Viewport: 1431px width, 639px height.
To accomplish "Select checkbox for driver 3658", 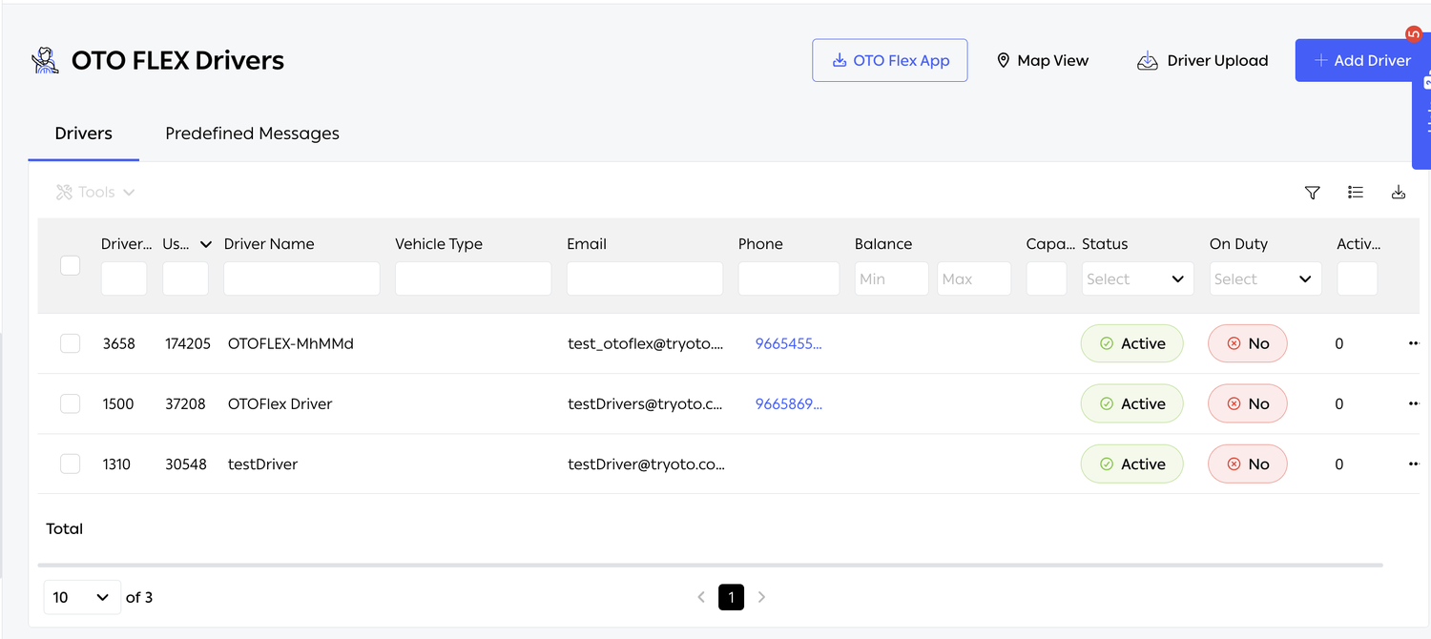I will pyautogui.click(x=70, y=343).
